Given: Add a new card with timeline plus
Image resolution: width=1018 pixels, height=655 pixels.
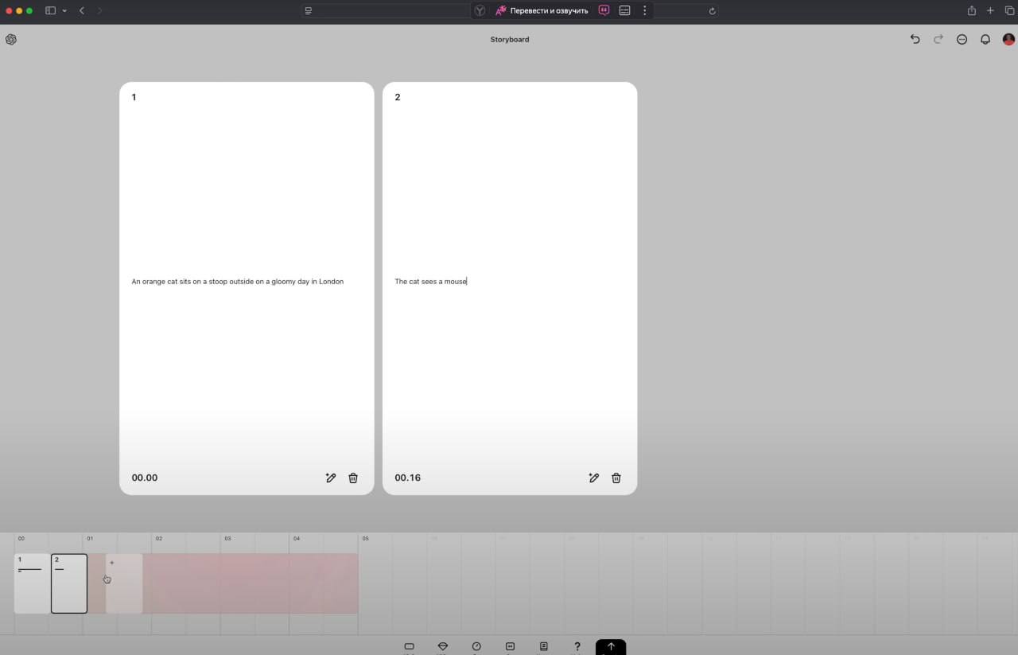Looking at the screenshot, I should 112,563.
